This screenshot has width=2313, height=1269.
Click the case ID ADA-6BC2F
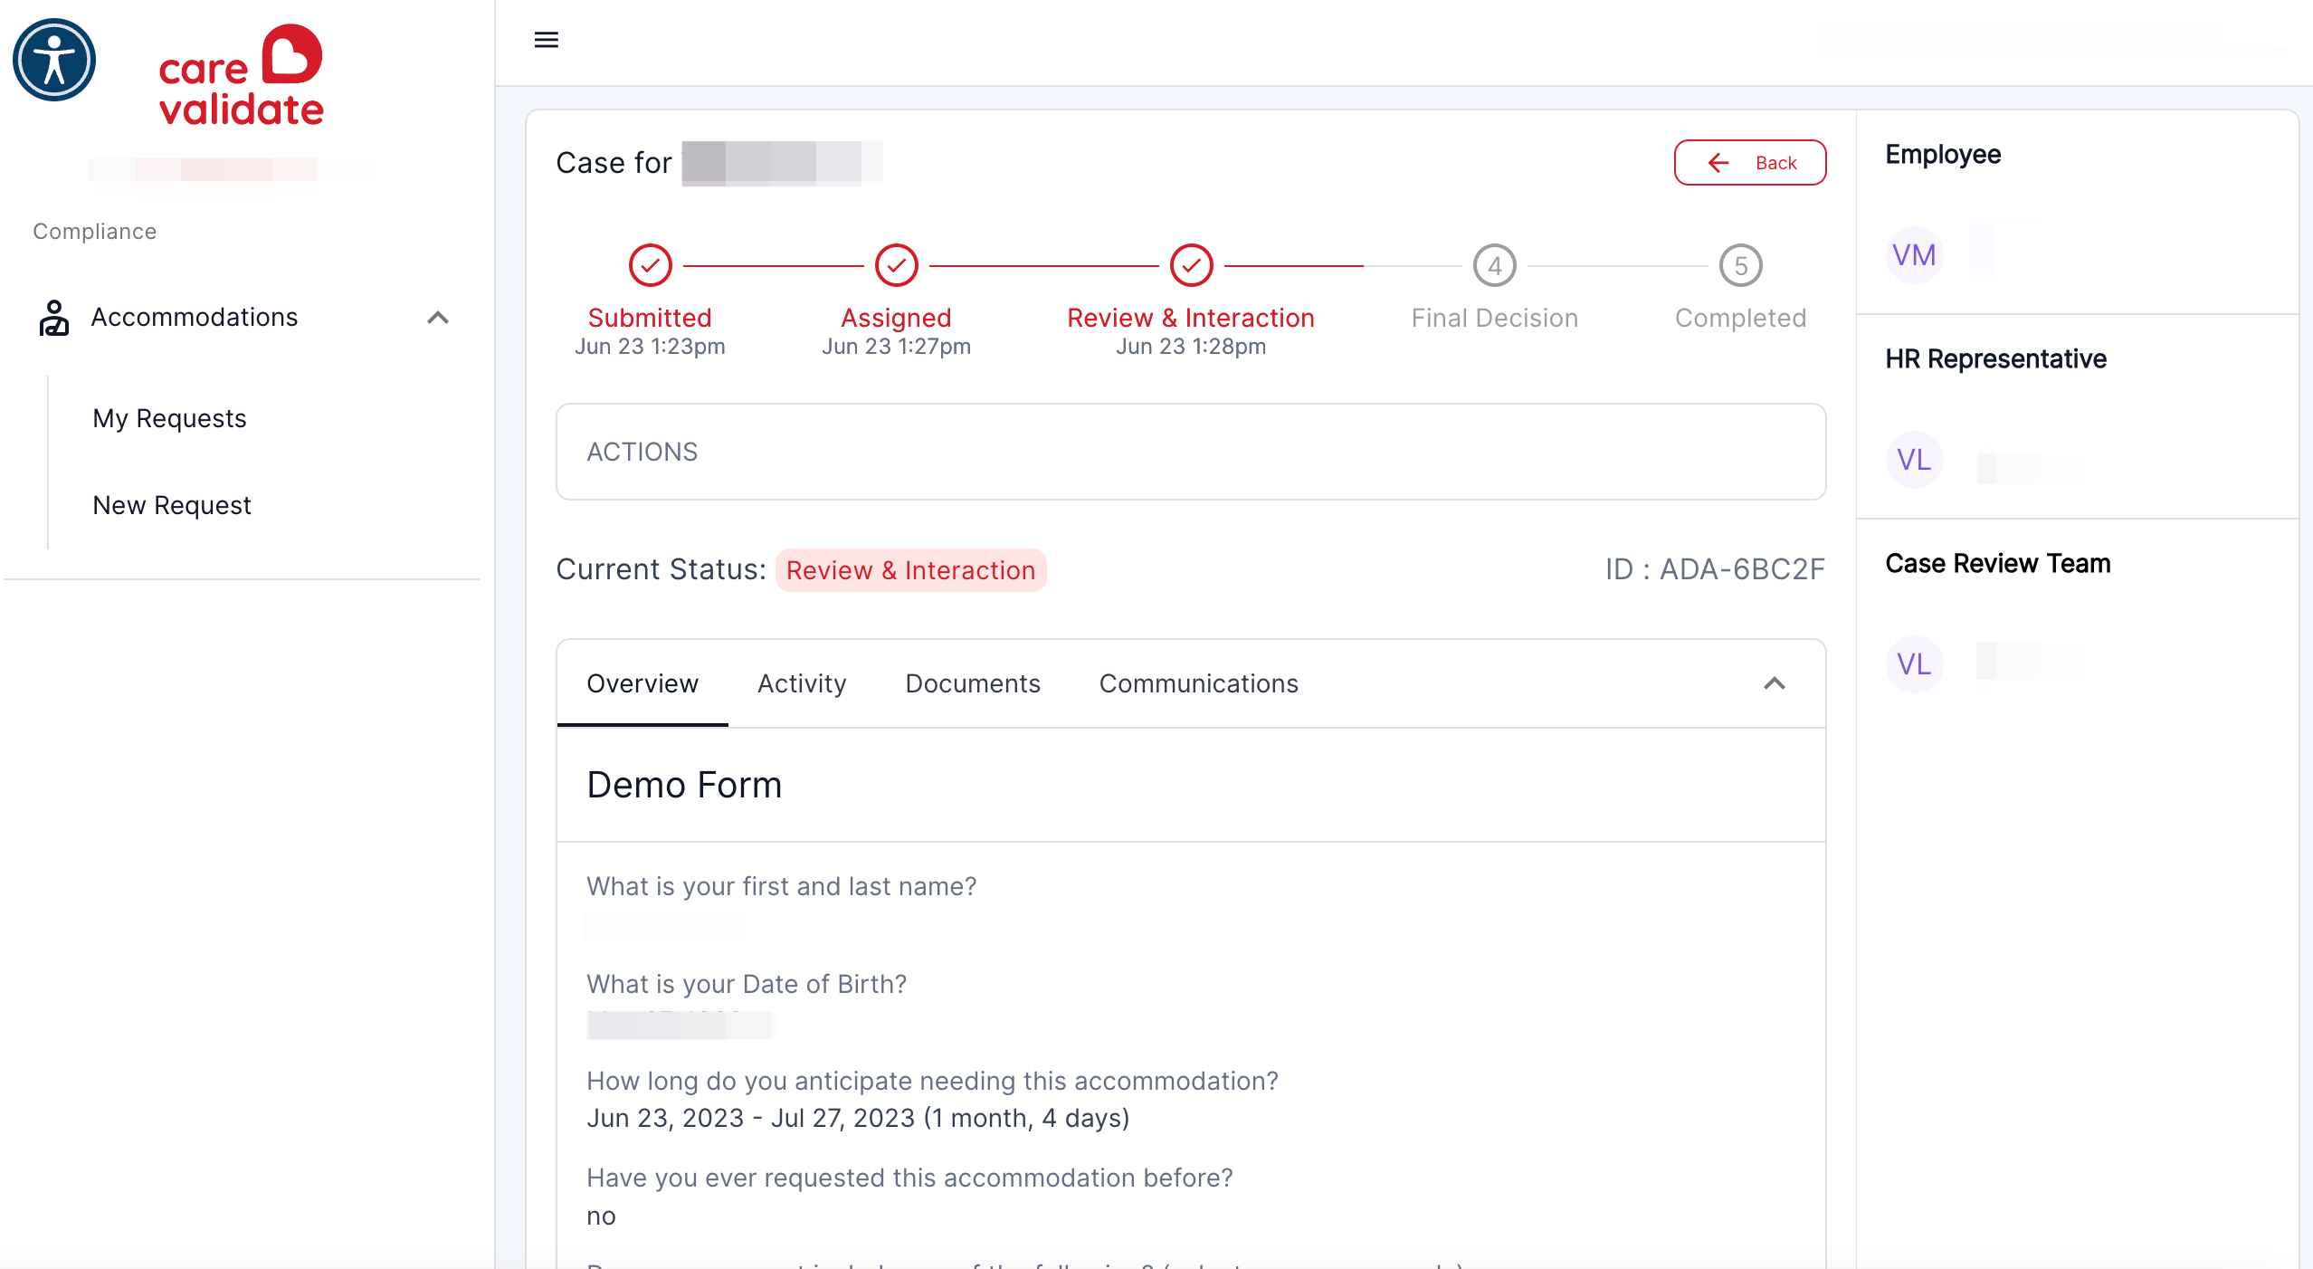[x=1715, y=569]
